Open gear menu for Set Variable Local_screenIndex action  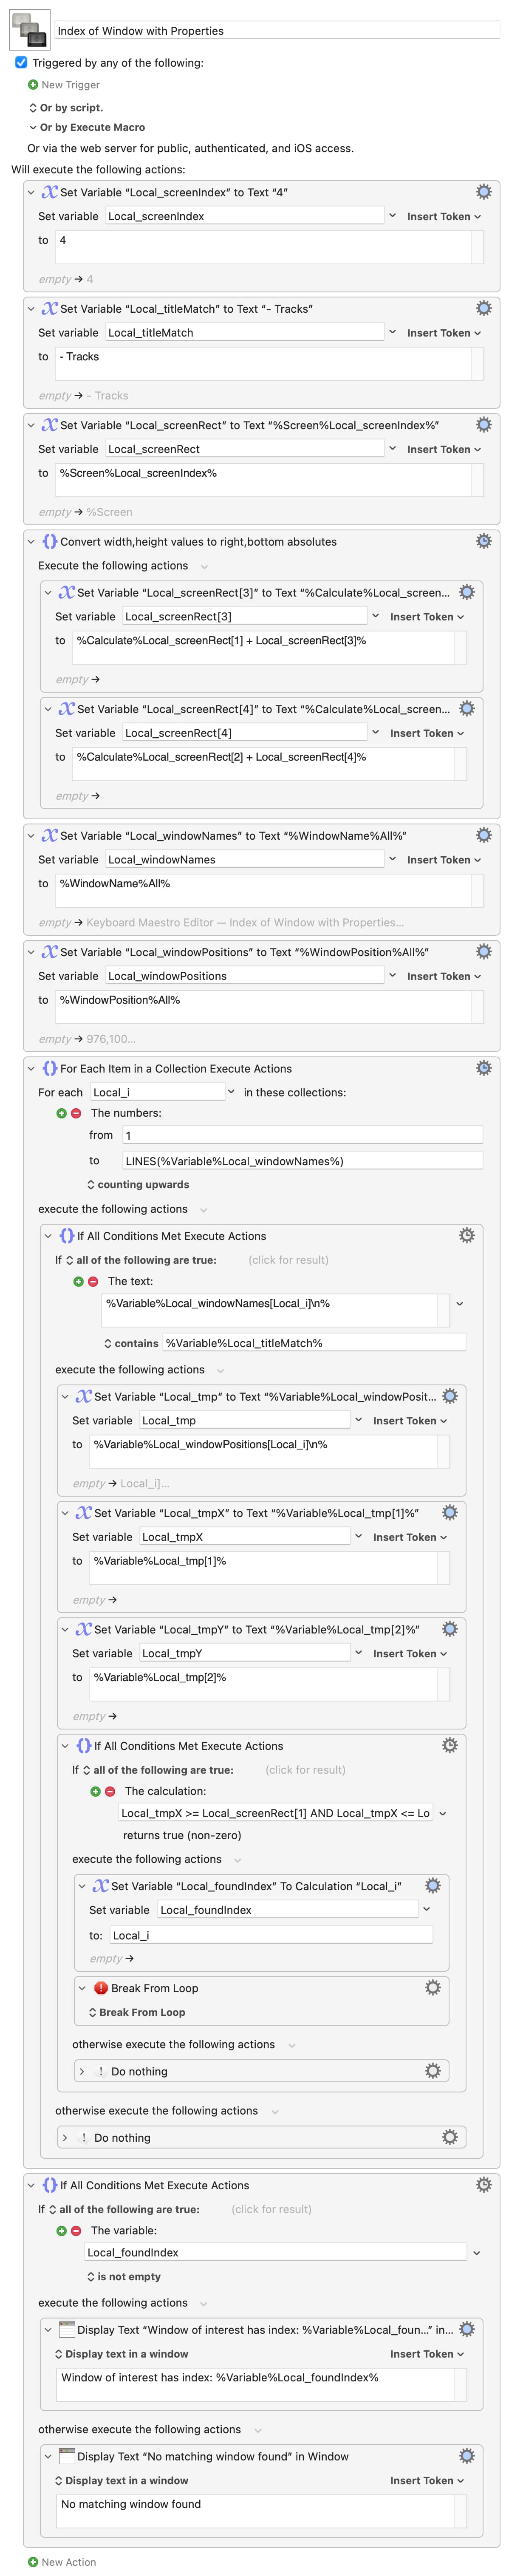[483, 192]
